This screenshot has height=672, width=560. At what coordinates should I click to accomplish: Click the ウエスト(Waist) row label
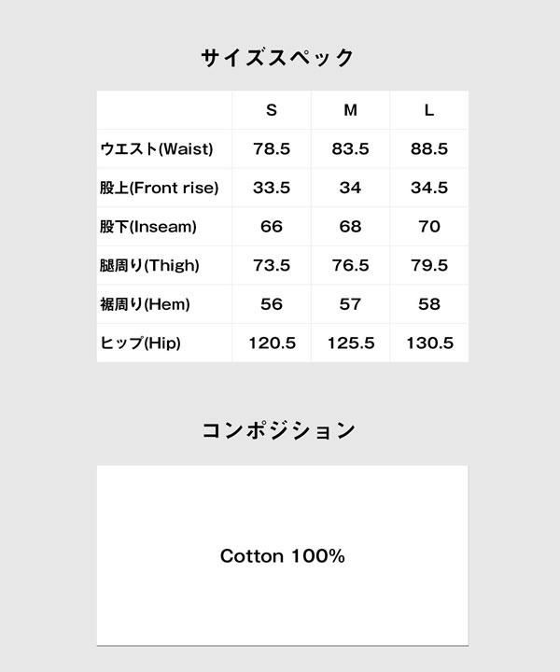(x=157, y=149)
